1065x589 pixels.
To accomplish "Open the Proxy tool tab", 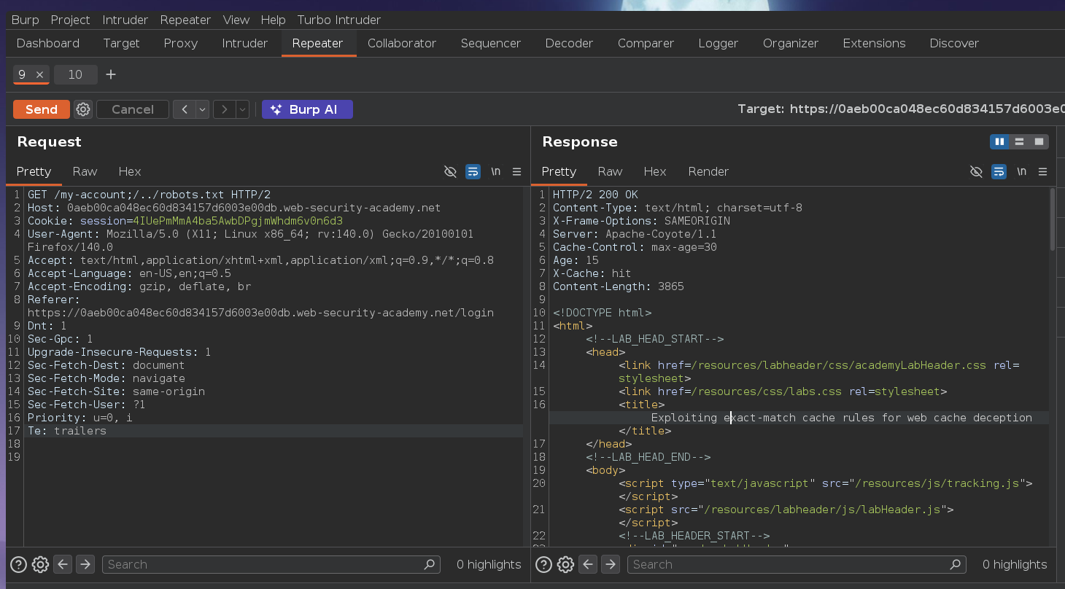I will pyautogui.click(x=181, y=43).
